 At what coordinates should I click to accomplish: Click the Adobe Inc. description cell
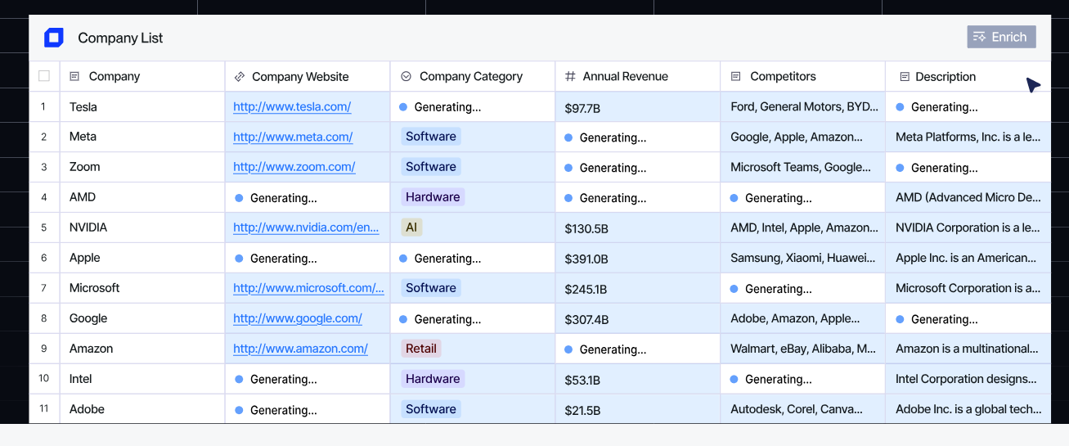(968, 409)
